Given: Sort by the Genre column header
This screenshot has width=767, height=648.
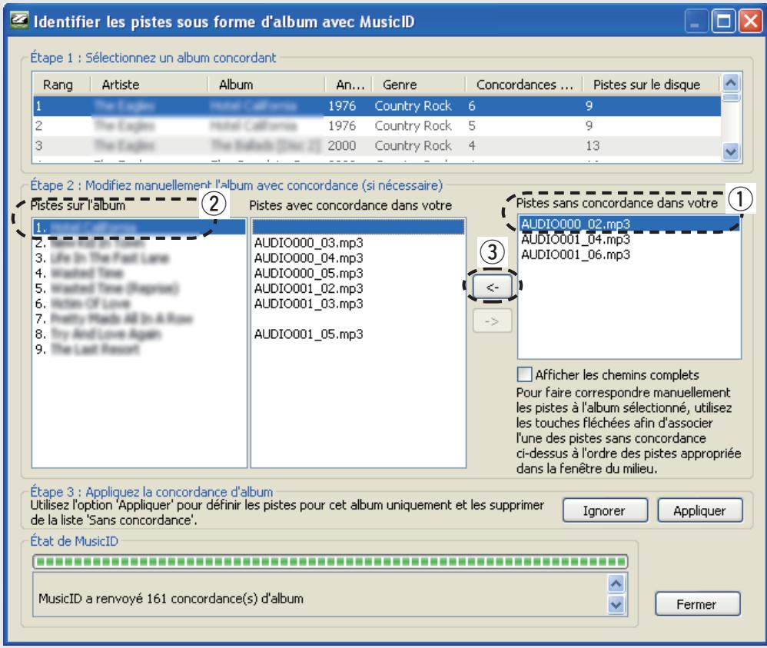Looking at the screenshot, I should tap(419, 85).
